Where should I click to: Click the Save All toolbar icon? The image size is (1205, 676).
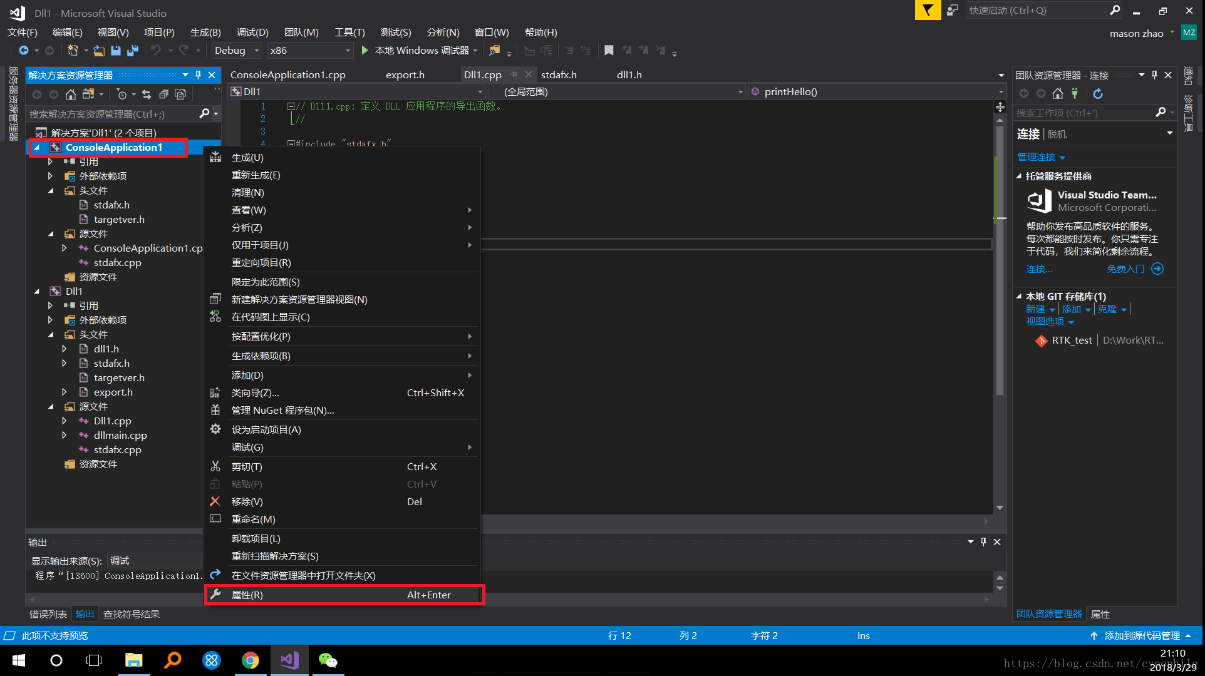coord(133,51)
